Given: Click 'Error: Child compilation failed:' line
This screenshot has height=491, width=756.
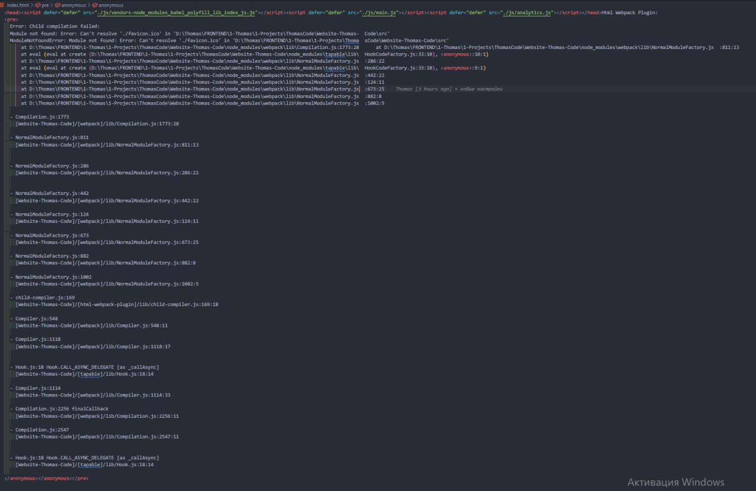Looking at the screenshot, I should pos(55,27).
